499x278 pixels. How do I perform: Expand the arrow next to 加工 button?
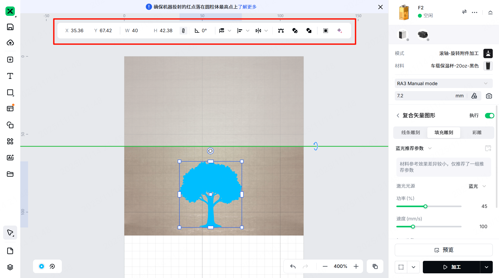[x=486, y=267]
